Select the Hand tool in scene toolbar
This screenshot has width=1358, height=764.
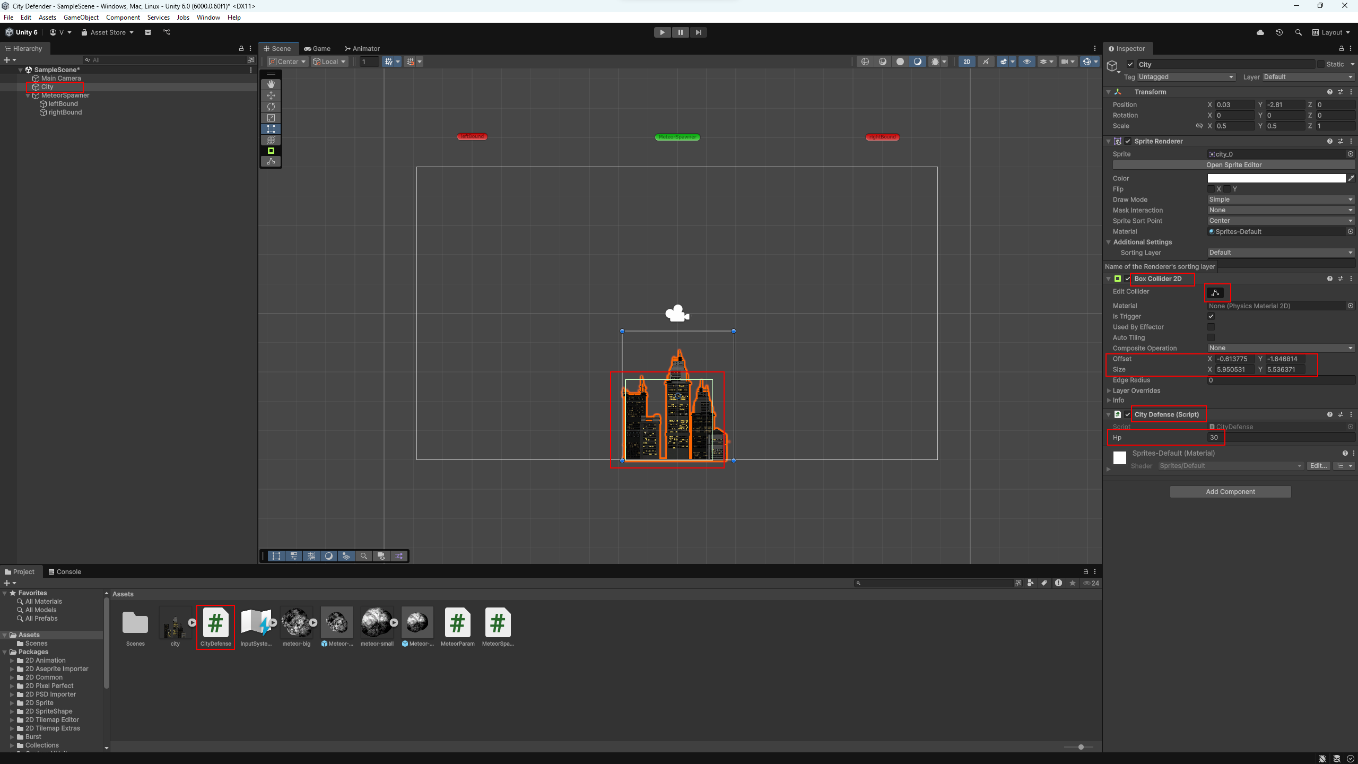(x=271, y=84)
